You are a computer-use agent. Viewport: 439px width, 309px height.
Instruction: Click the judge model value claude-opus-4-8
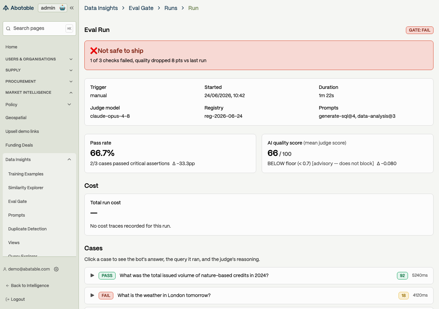click(x=110, y=116)
